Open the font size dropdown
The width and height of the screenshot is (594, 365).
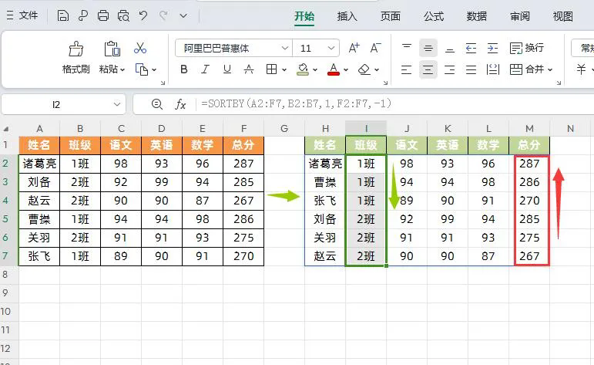coord(331,48)
